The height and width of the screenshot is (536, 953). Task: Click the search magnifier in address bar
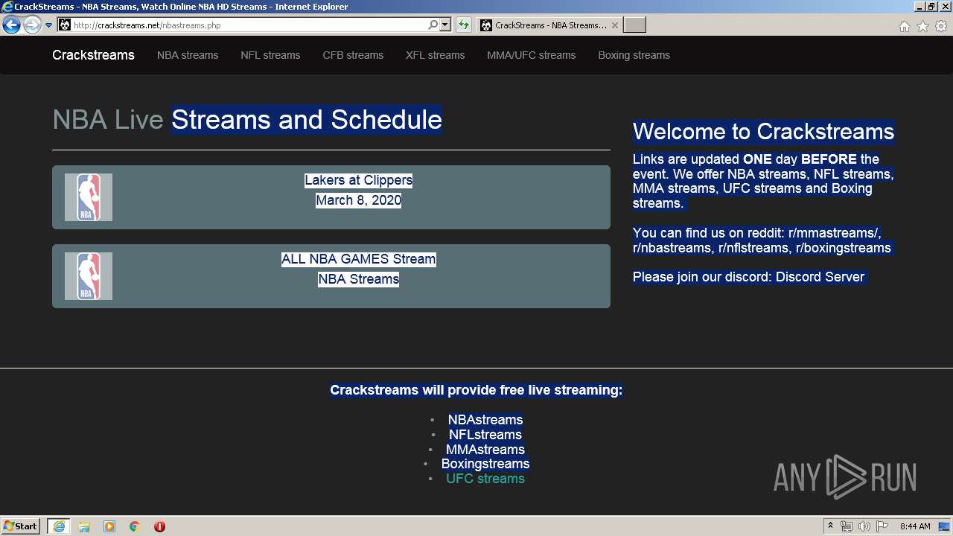point(433,25)
